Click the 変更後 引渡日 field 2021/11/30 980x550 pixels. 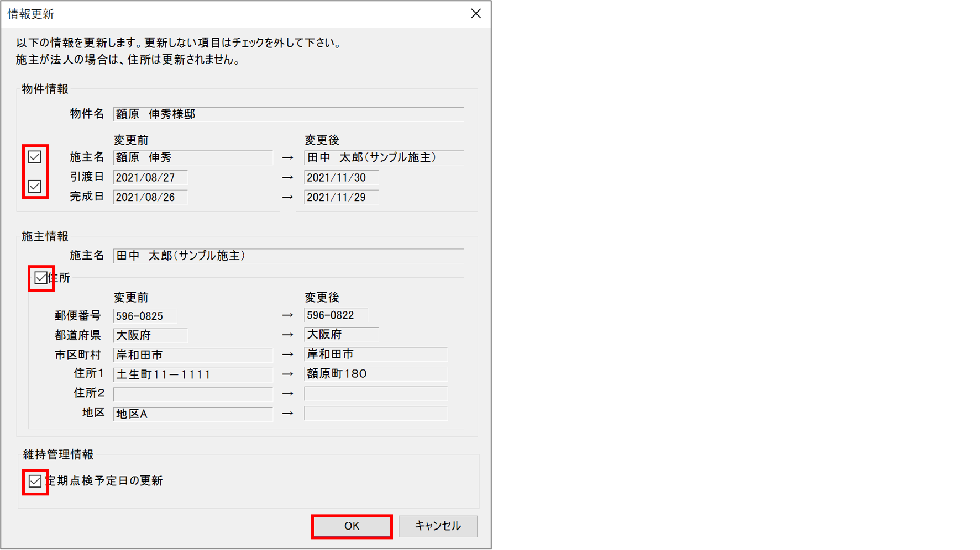(341, 178)
